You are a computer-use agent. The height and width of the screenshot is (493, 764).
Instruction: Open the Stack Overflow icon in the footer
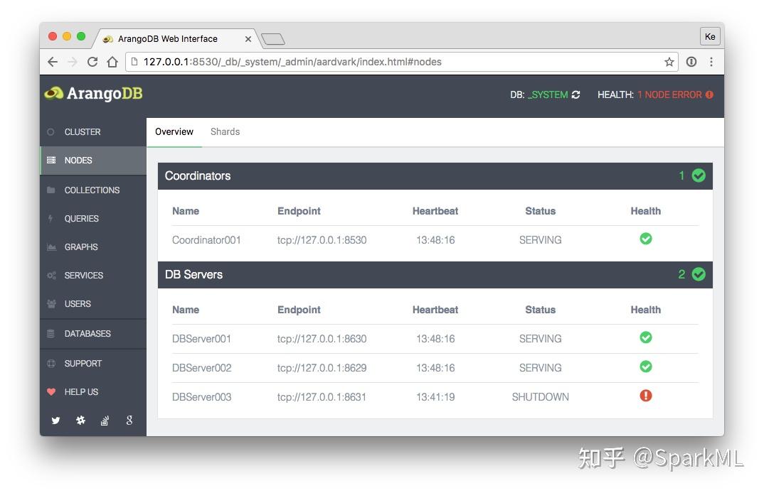tap(105, 420)
